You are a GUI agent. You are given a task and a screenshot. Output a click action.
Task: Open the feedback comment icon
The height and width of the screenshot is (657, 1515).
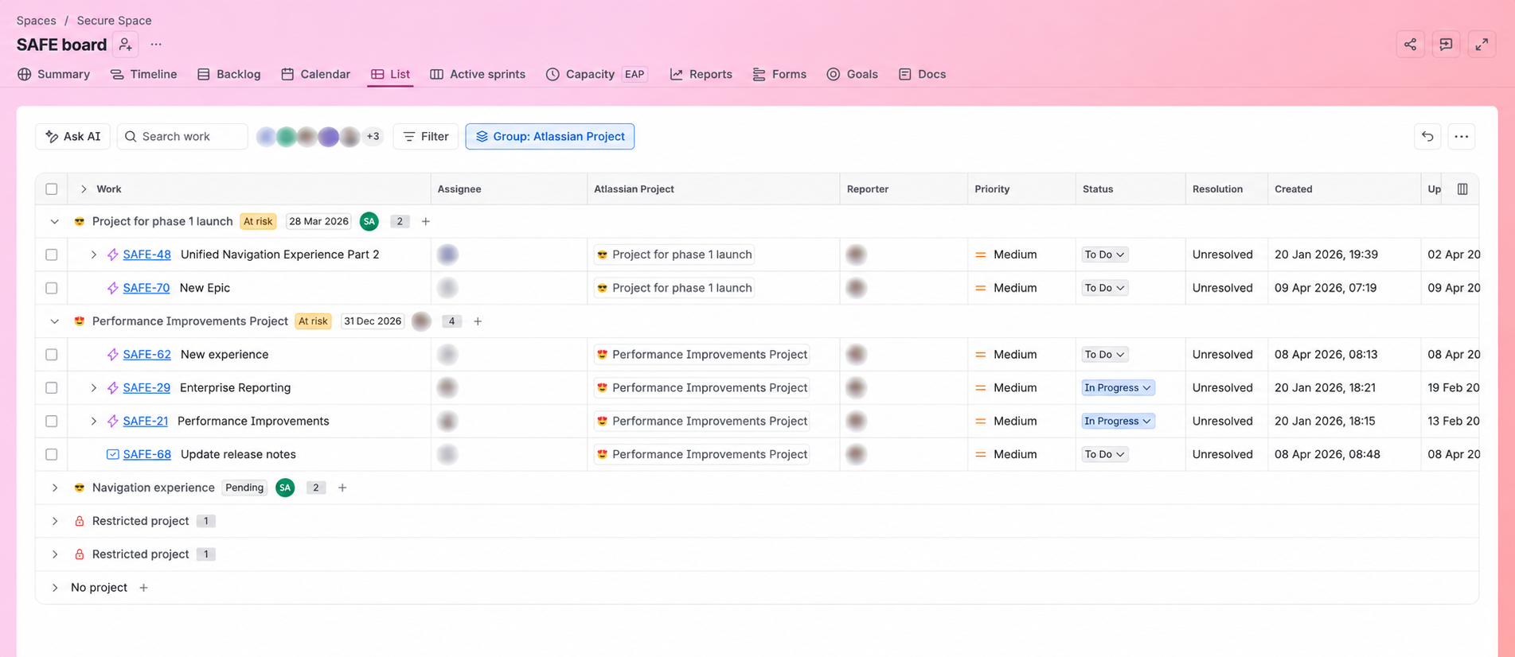coord(1446,45)
